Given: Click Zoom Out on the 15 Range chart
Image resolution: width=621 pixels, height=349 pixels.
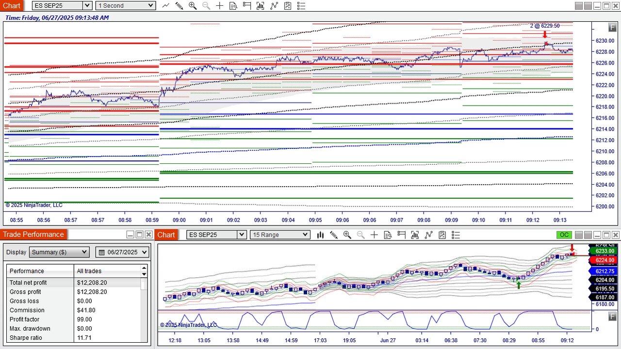Looking at the screenshot, I should click(361, 235).
